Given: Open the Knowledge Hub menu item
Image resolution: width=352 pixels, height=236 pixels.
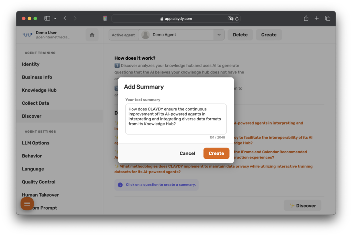Looking at the screenshot, I should click(x=39, y=90).
